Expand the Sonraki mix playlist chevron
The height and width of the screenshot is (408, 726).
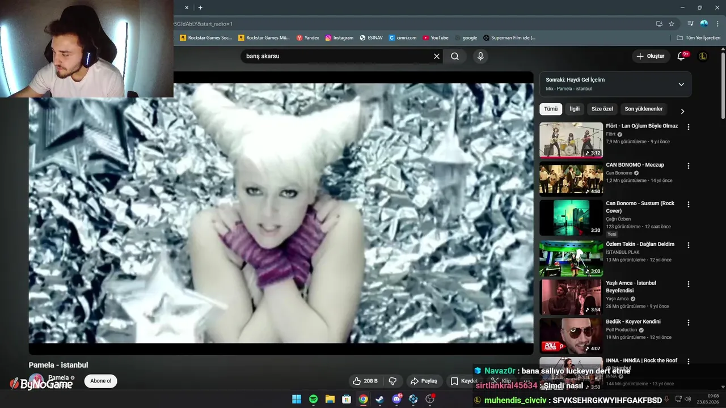[x=681, y=84]
